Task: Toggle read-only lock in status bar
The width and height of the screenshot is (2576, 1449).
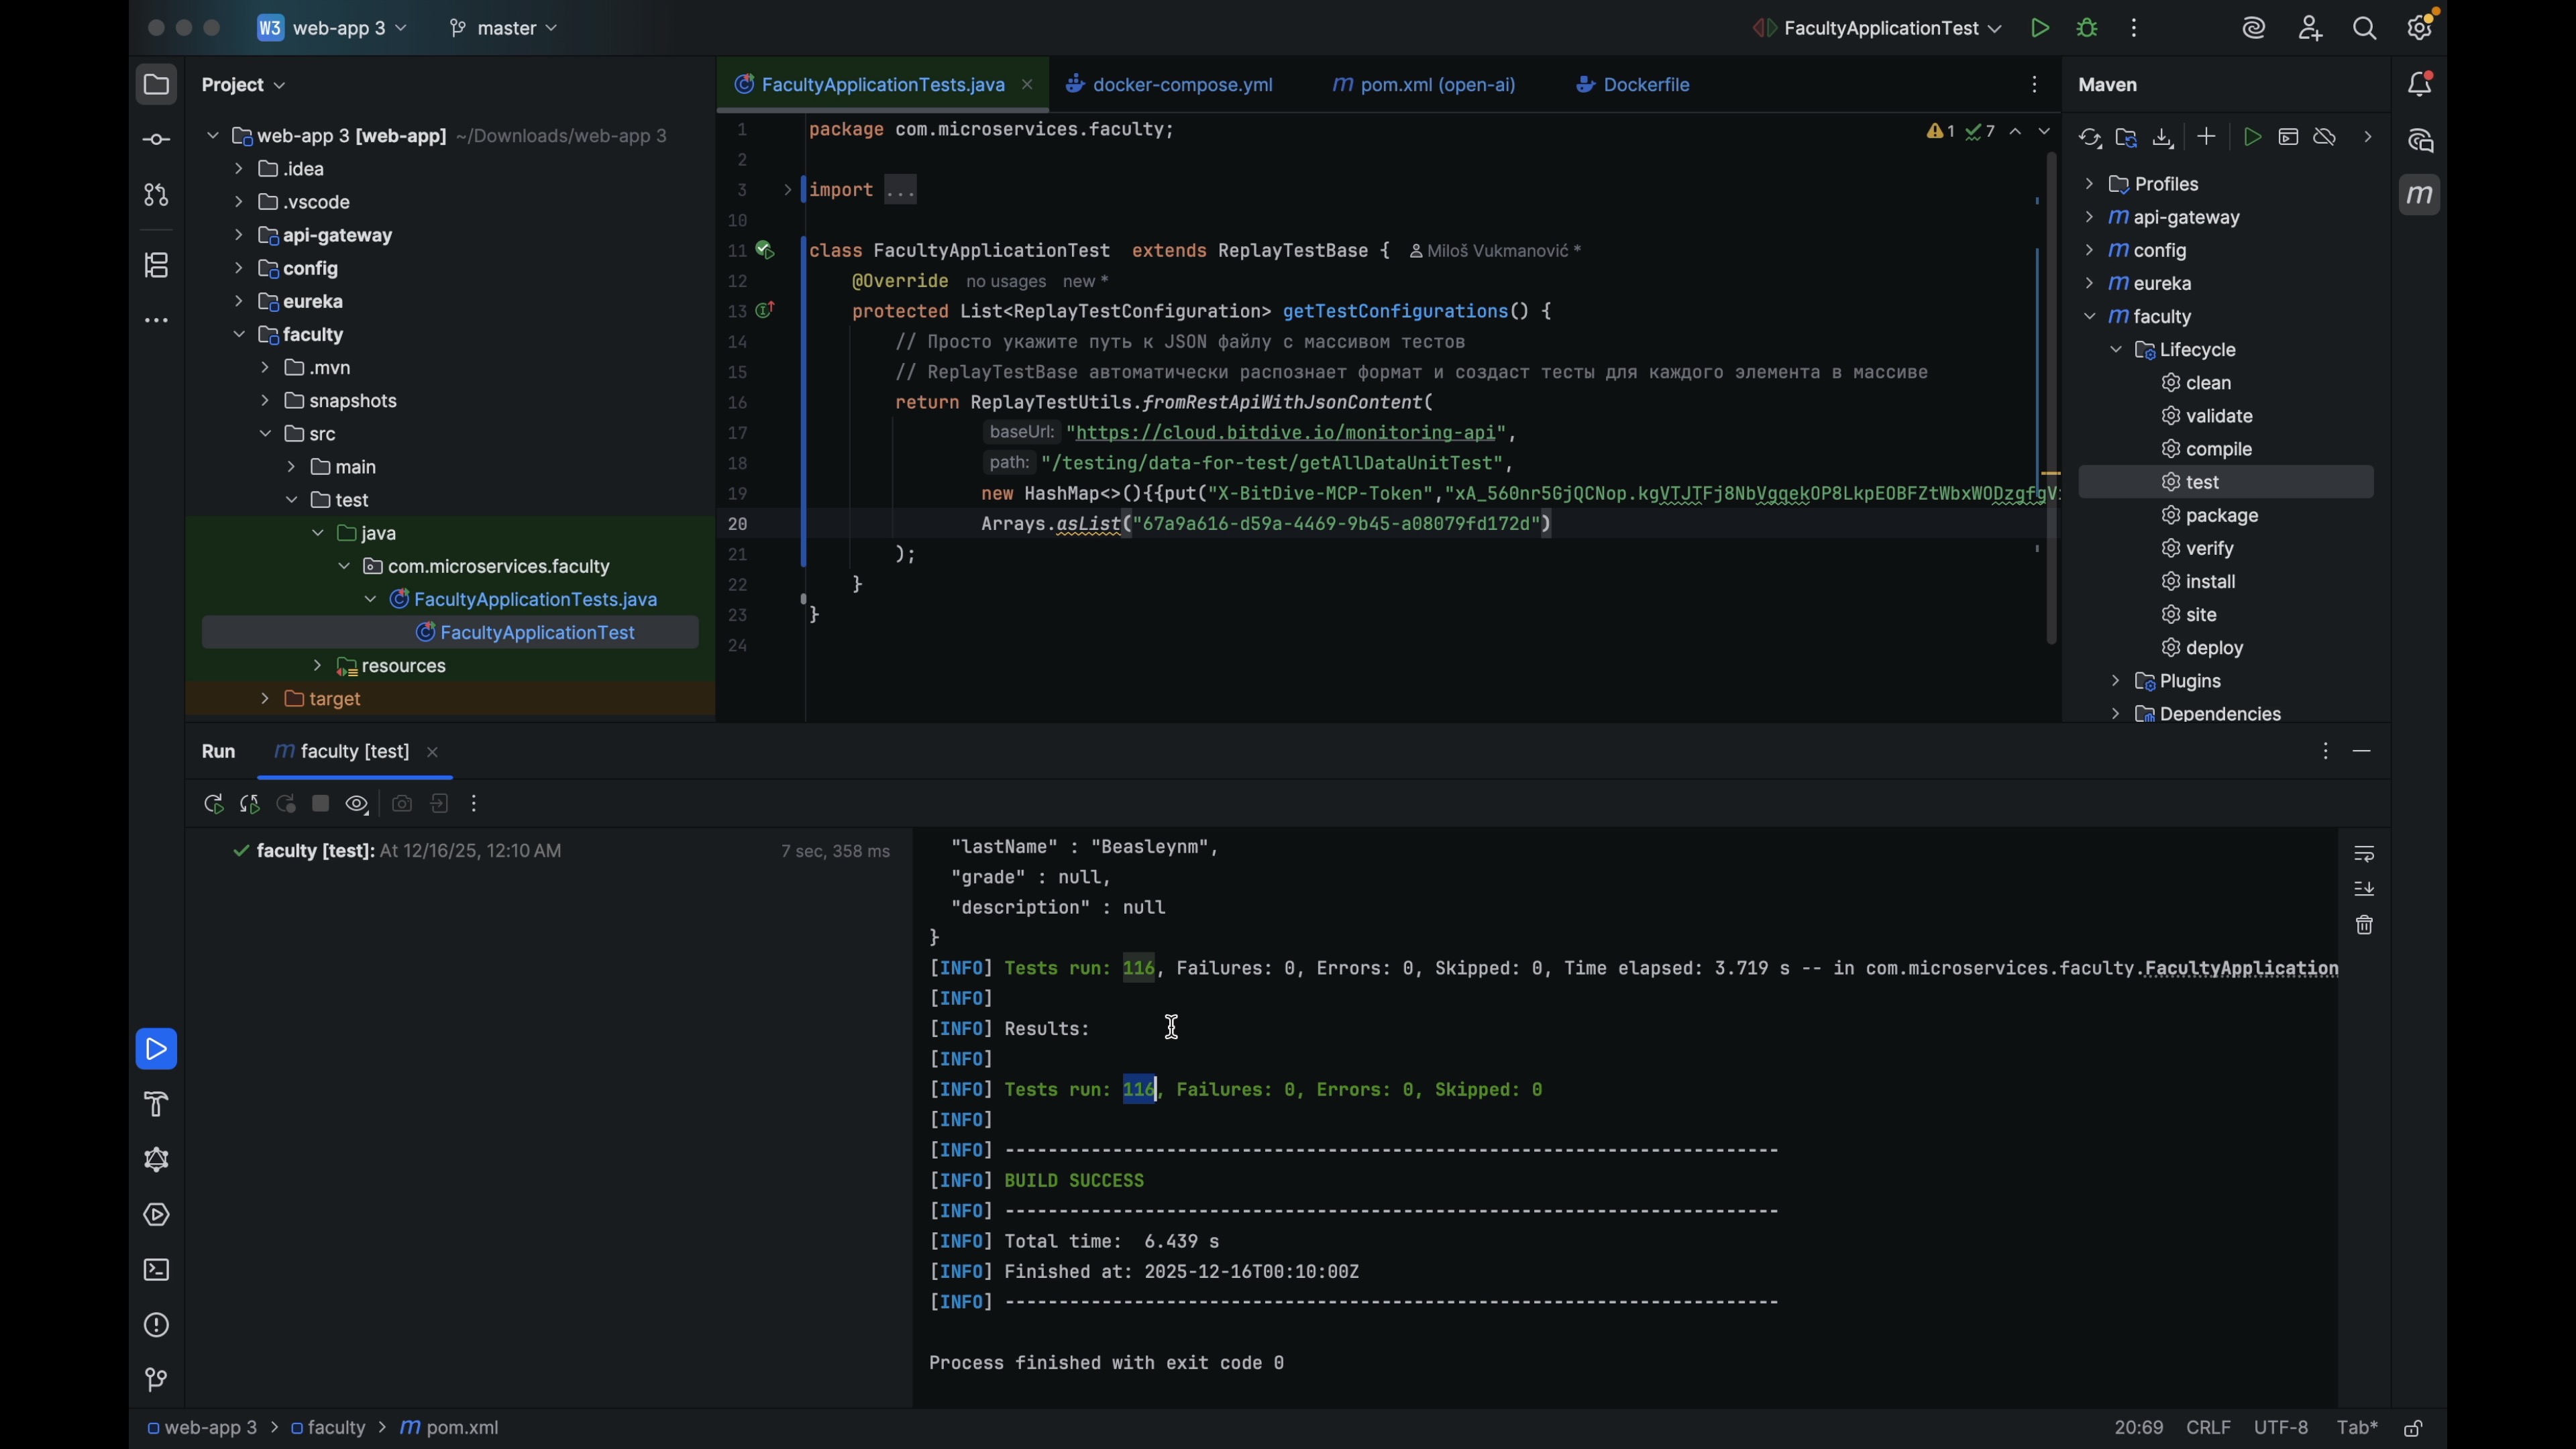Action: coord(2414,1429)
